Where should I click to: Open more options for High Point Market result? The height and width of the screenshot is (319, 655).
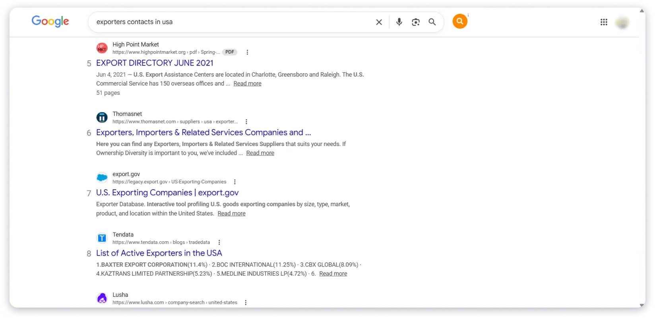point(247,52)
